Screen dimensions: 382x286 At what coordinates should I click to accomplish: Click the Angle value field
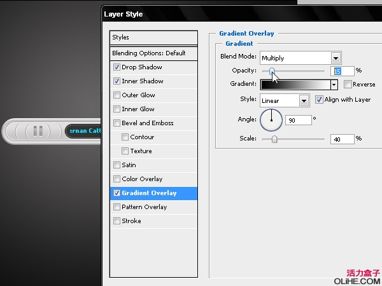pyautogui.click(x=299, y=120)
